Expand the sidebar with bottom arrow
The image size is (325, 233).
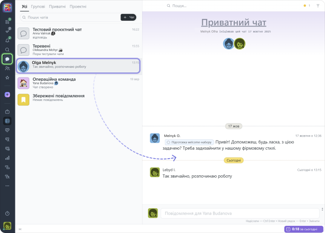20,229
